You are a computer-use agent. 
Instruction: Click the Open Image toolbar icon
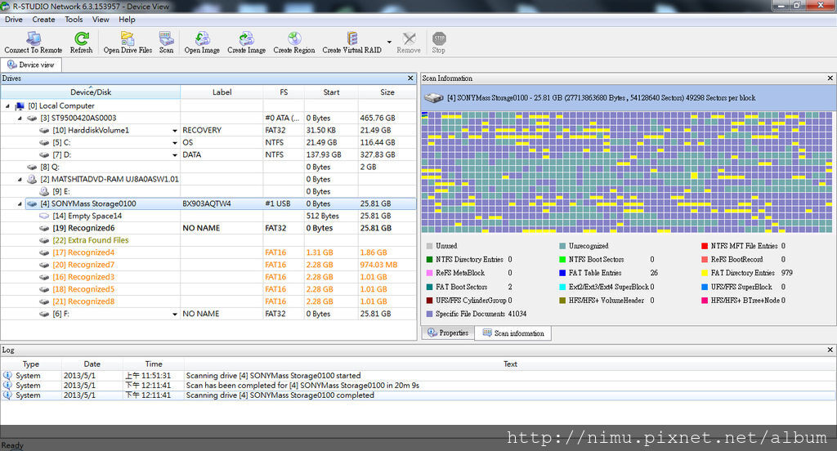coord(202,38)
